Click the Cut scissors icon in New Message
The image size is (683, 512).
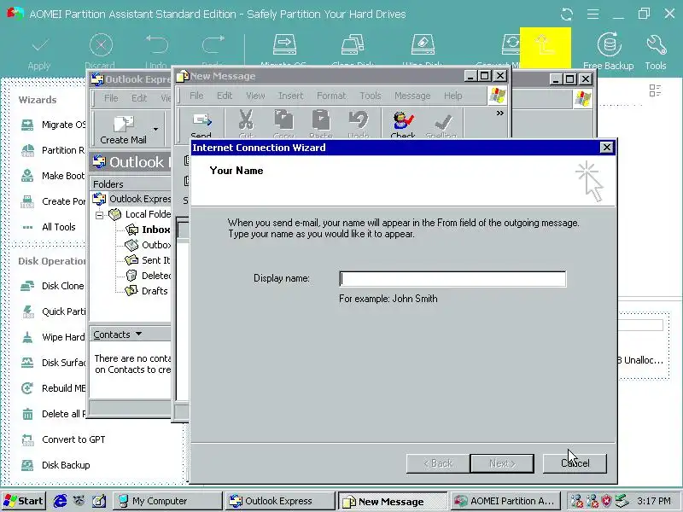pos(246,120)
